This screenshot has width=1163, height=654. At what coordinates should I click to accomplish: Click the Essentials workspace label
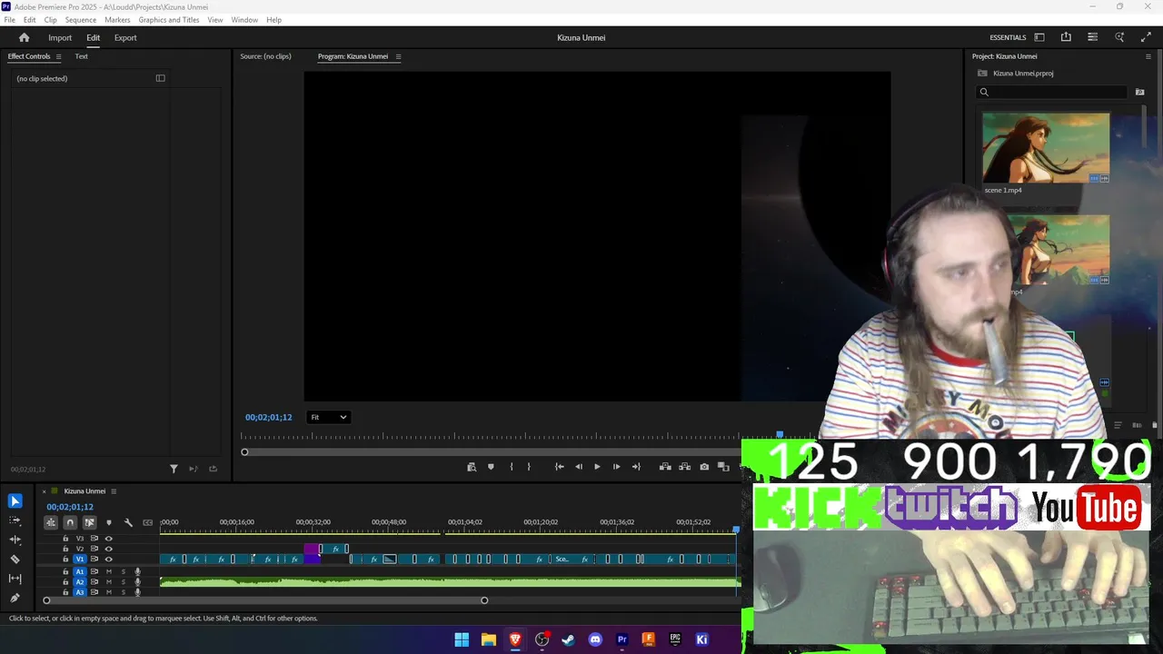[x=1008, y=37]
